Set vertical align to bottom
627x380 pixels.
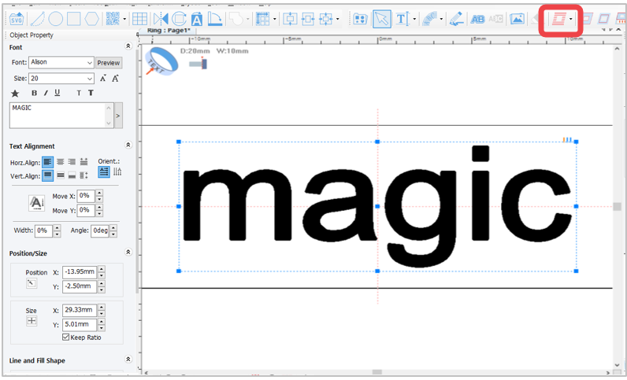(x=72, y=175)
